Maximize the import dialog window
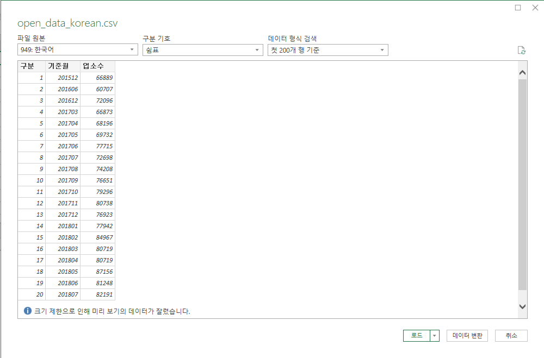544x358 pixels. click(518, 8)
